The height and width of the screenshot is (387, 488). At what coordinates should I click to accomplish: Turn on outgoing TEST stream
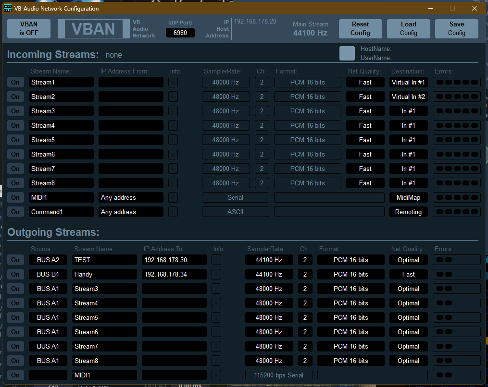(x=15, y=260)
